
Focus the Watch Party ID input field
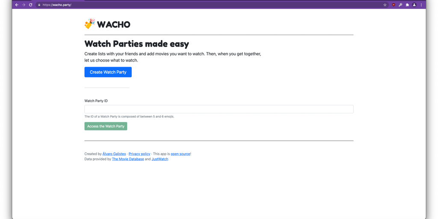tap(219, 109)
